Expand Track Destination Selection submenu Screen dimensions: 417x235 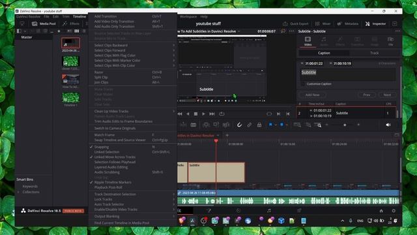pos(132,195)
